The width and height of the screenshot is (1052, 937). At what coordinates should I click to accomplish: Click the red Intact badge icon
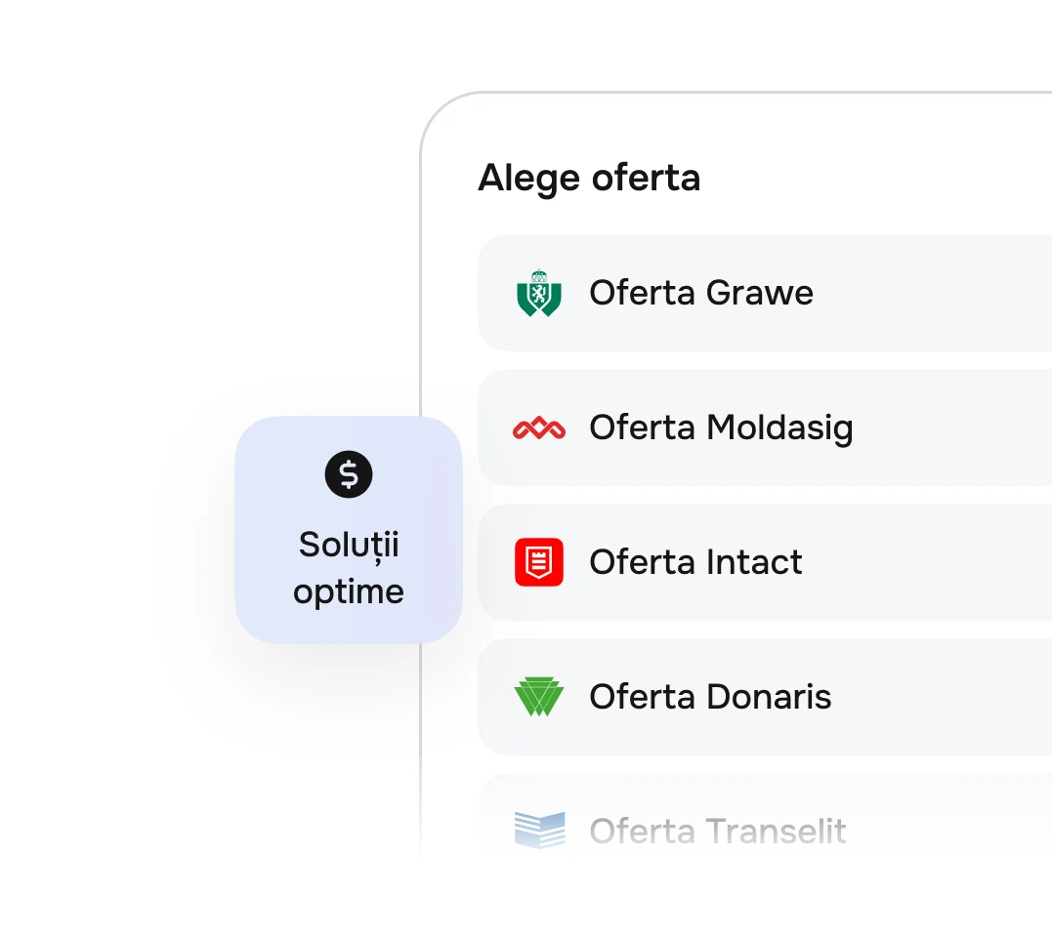point(539,561)
